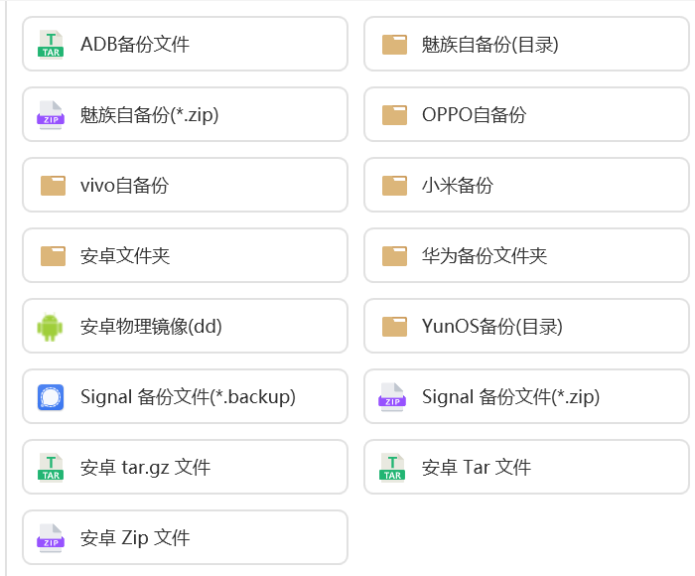The image size is (695, 576).
Task: Choose OPPO自备份 data source
Action: (x=526, y=114)
